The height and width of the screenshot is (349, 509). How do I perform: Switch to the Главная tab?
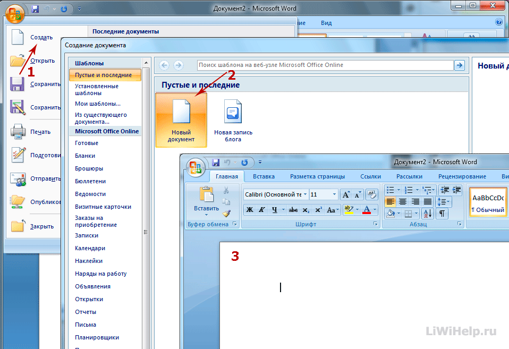point(227,176)
